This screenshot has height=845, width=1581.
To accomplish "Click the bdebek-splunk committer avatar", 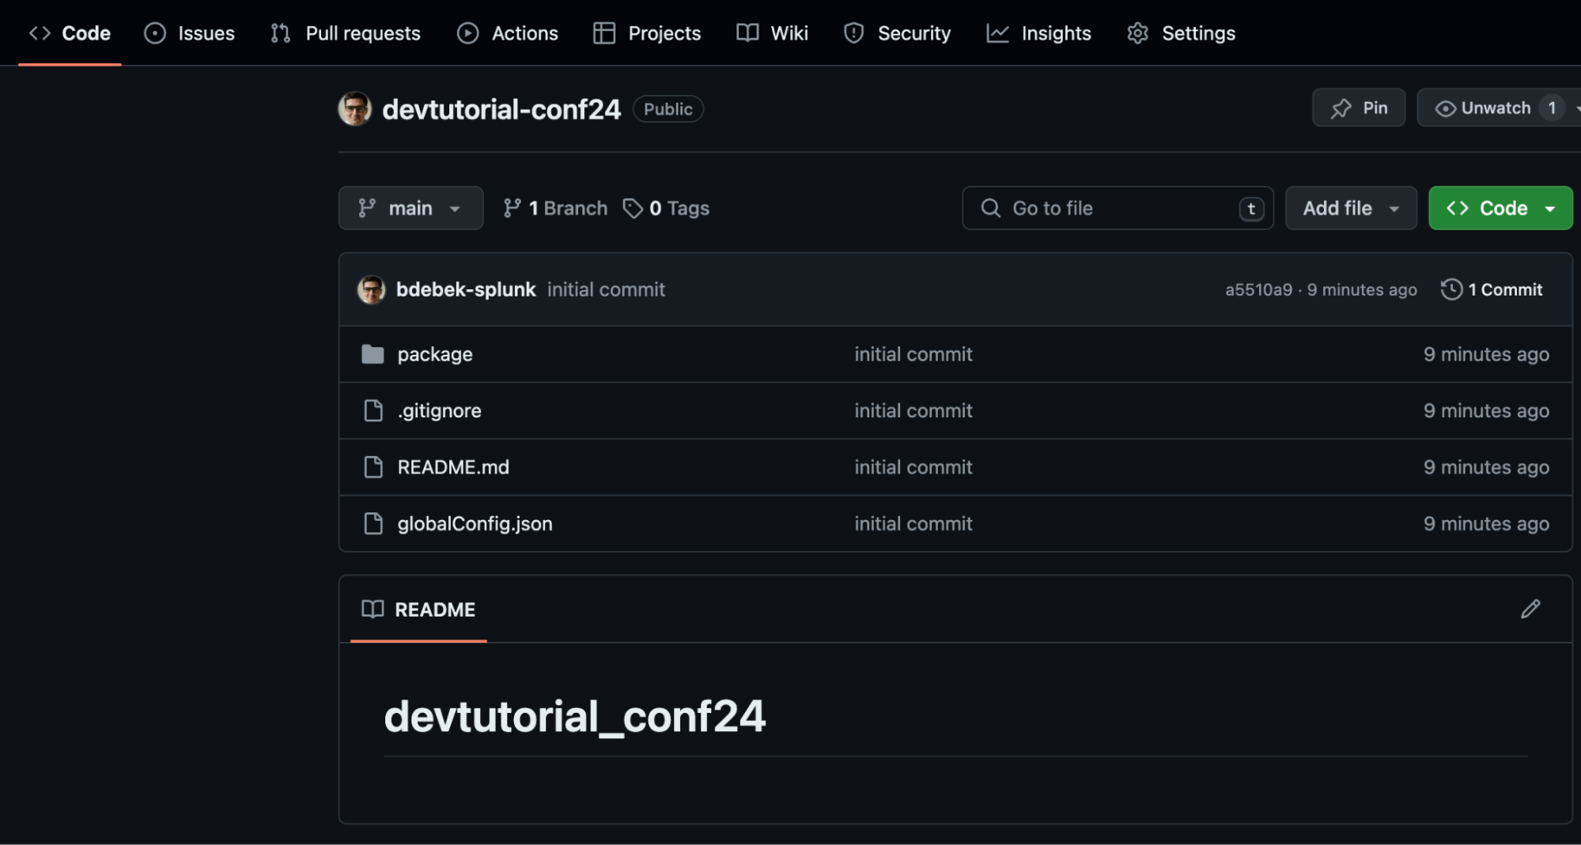I will tap(372, 289).
